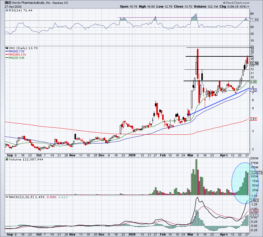Click the blue line marker for MA(50)
The width and height of the screenshot is (263, 237).
click(7, 51)
